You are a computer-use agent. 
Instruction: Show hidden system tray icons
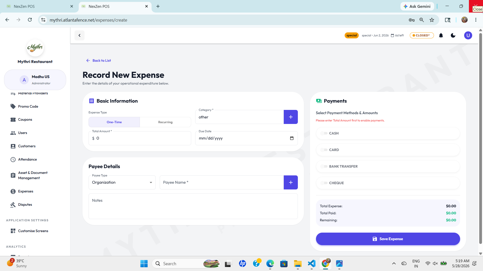point(394,263)
